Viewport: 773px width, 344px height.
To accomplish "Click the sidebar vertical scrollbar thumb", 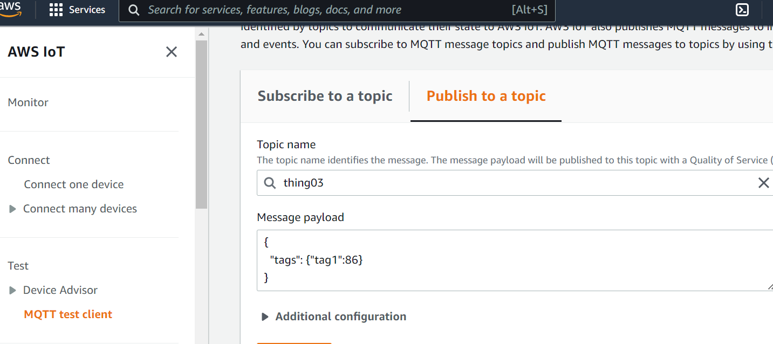I will tap(202, 124).
